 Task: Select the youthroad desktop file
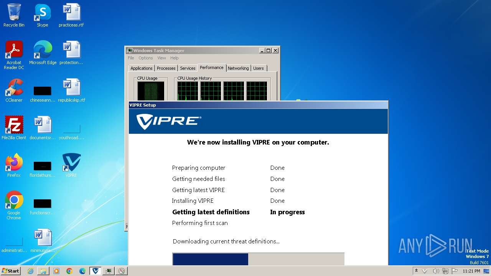point(71,131)
